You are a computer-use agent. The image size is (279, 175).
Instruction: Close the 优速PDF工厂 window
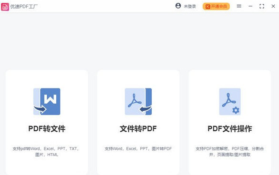click(273, 6)
